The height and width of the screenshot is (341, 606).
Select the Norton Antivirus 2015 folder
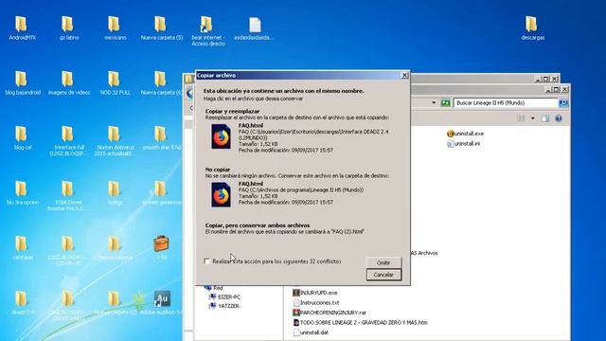(115, 141)
